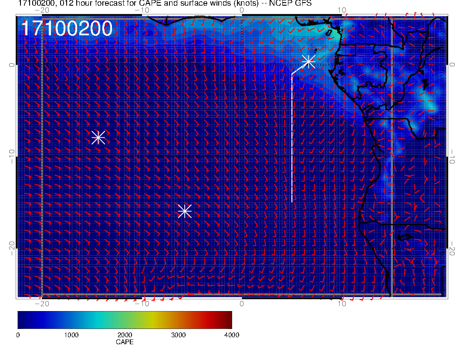Click the 4000 tick label under colorbar
460x356 pixels.
point(231,335)
